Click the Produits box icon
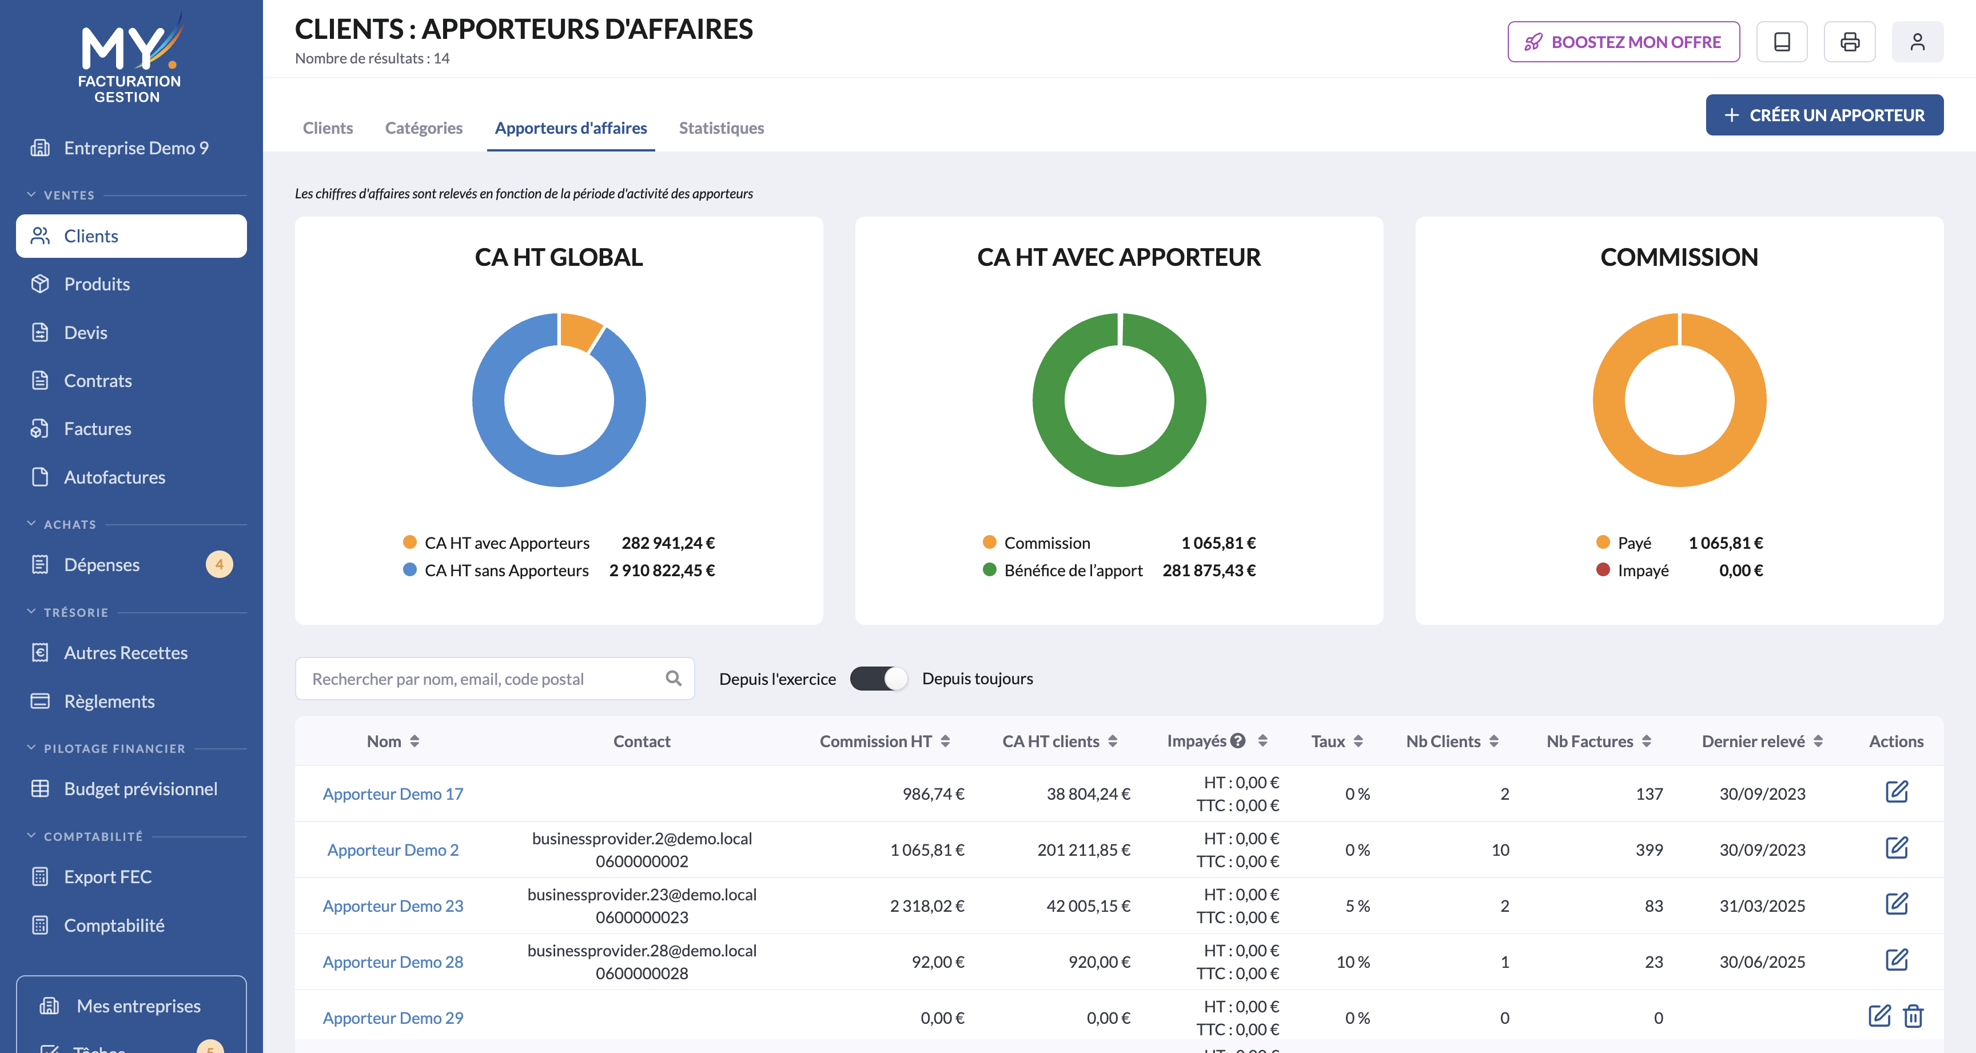Image resolution: width=1976 pixels, height=1053 pixels. (40, 284)
